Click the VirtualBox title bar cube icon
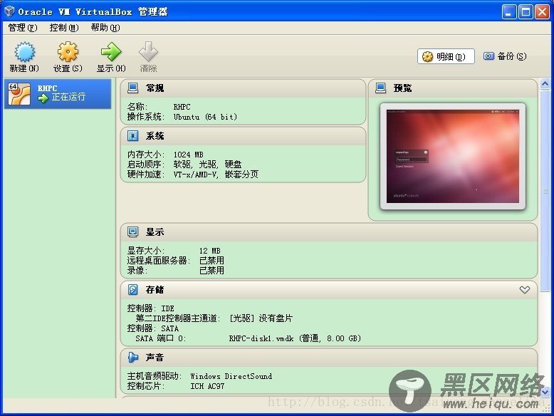554x416 pixels. click(9, 11)
